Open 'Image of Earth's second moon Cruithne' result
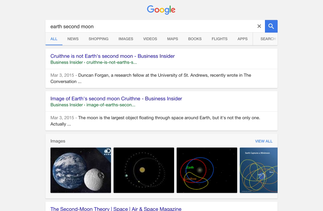The image size is (323, 211). coord(116,99)
